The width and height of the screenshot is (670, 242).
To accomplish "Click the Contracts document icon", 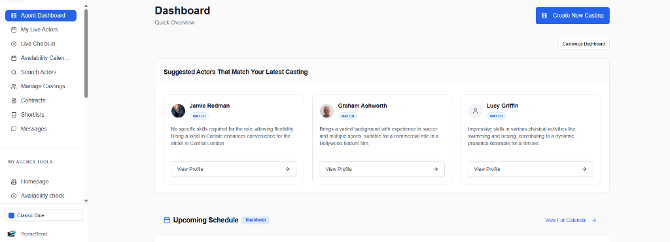I will [14, 100].
